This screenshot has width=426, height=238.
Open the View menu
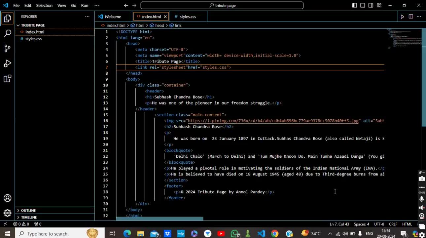62,5
